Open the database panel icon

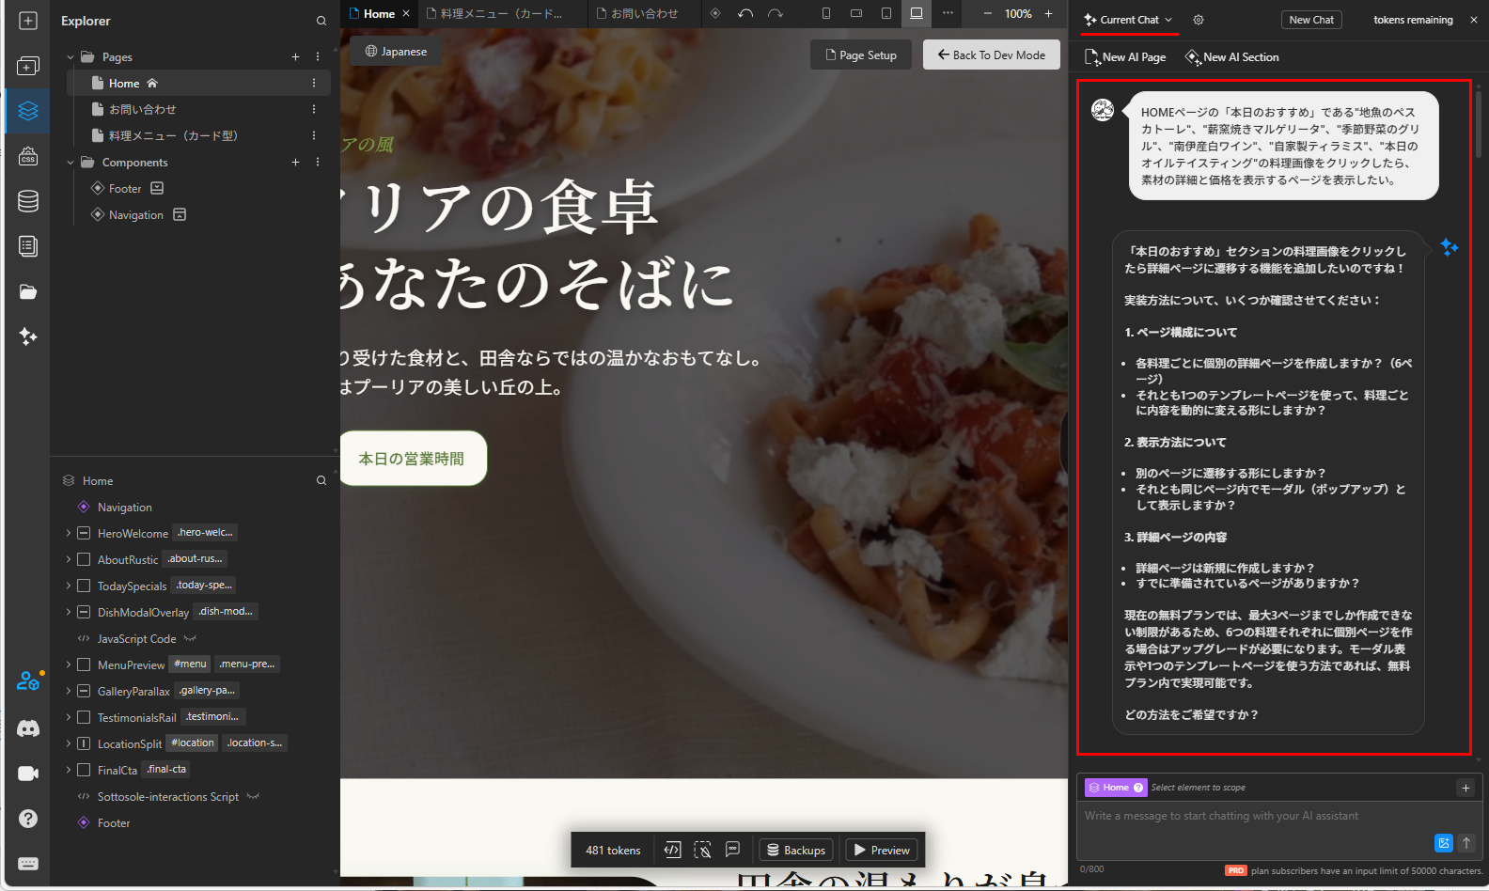[x=28, y=201]
